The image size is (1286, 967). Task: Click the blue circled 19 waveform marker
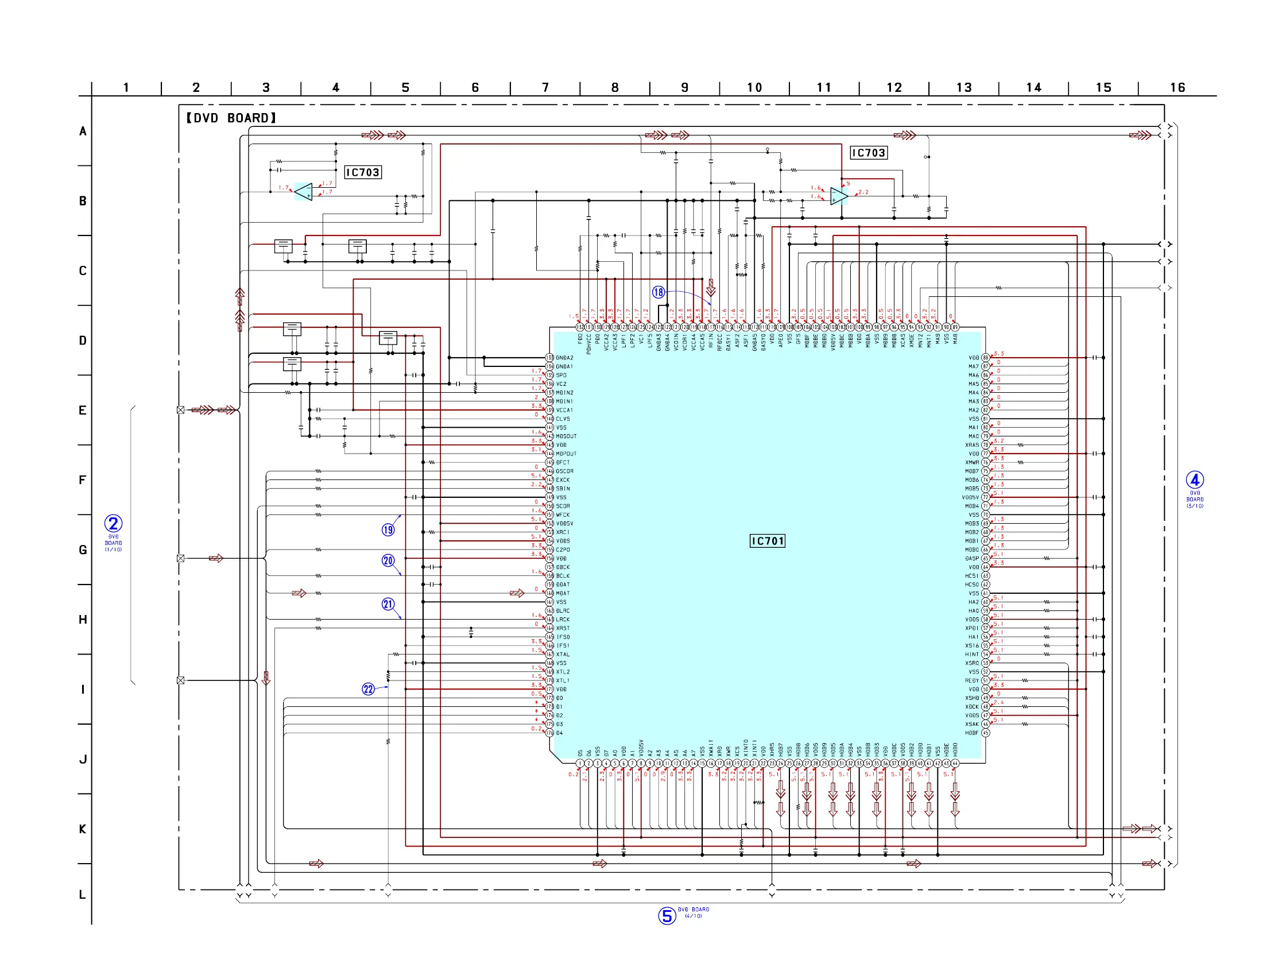[388, 530]
